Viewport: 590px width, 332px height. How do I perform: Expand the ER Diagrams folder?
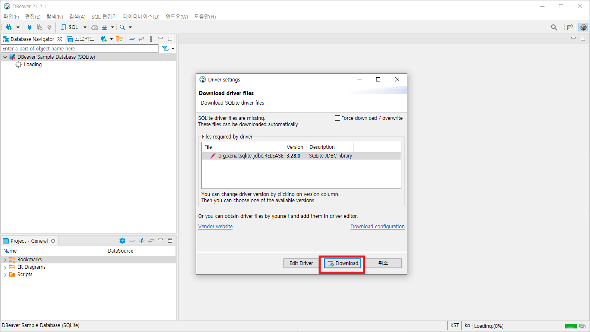5,267
